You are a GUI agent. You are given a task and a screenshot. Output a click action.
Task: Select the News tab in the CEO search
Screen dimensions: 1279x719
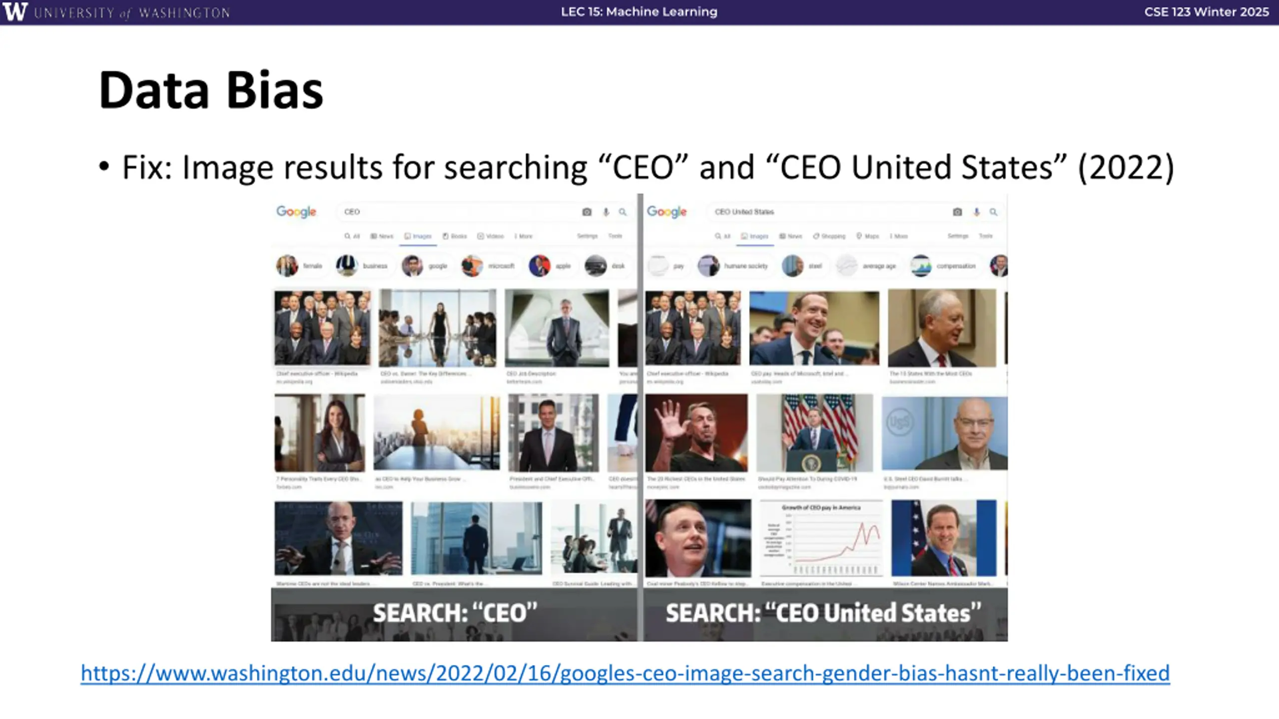click(382, 236)
